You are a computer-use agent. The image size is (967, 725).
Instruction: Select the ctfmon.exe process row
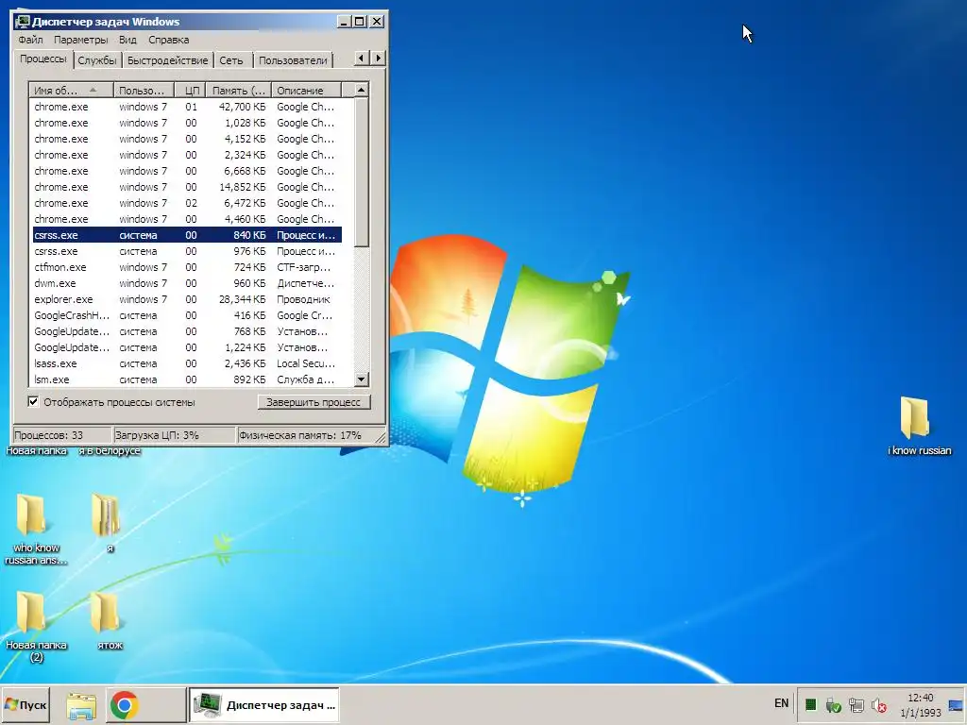pos(187,267)
